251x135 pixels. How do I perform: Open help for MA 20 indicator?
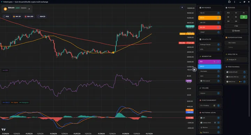coord(218,13)
